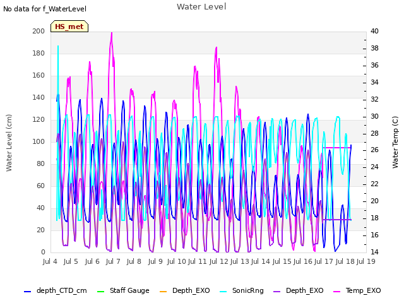Click the flat purple Depth_EXO line on Jul 17
This screenshot has height=303, width=404.
pyautogui.click(x=337, y=220)
